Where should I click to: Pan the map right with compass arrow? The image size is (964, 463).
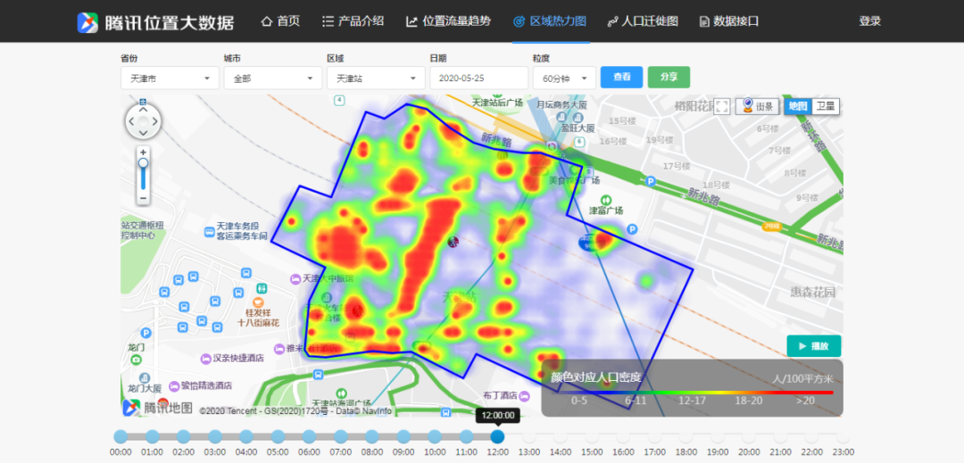155,120
